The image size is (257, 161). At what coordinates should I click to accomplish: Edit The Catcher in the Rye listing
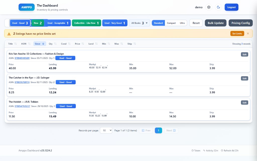pos(244,78)
